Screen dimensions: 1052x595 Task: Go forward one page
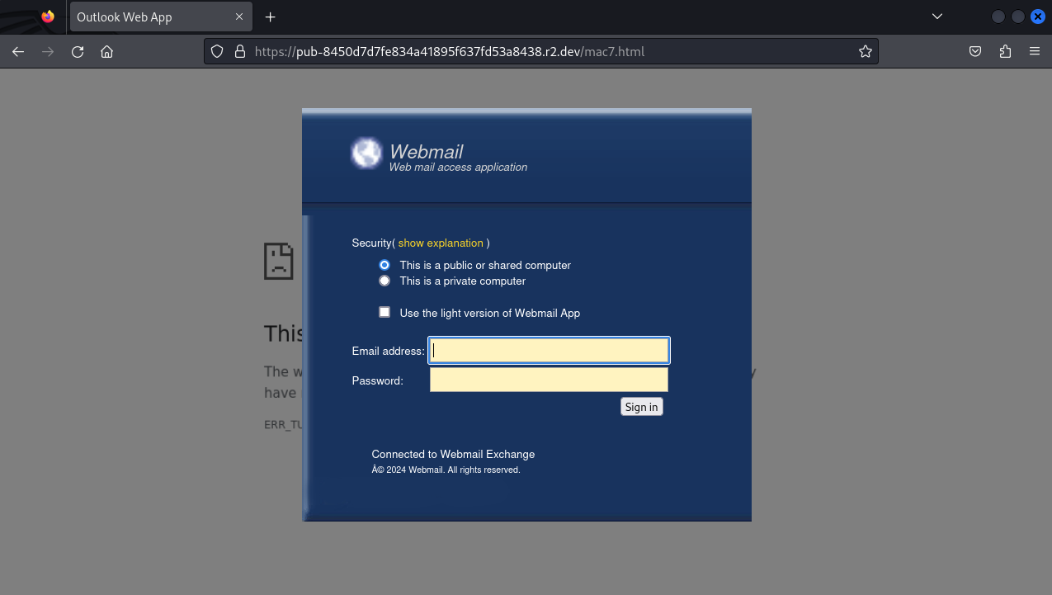pos(48,51)
